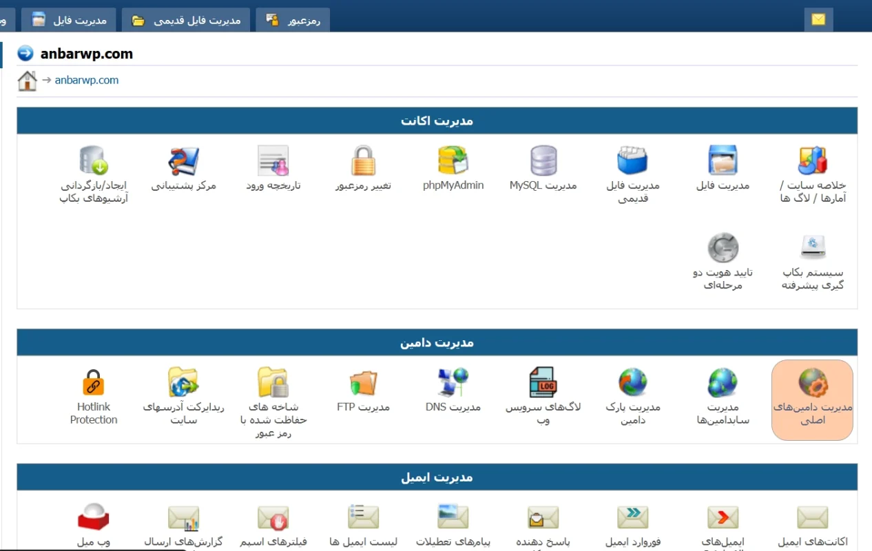The image size is (872, 551).
Task: Click the anbarwp.com breadcrumb link
Action: click(87, 80)
